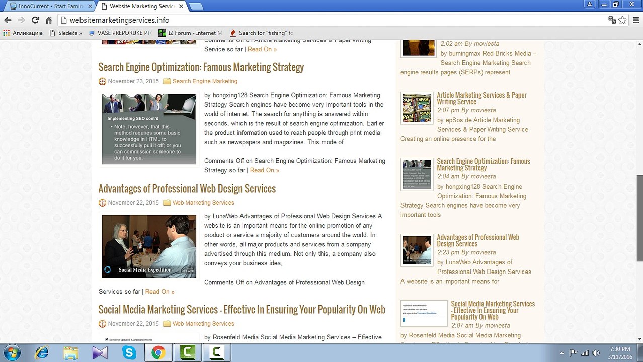The height and width of the screenshot is (362, 643).
Task: Open Social Media Marketing Services main article heading
Action: tap(242, 310)
